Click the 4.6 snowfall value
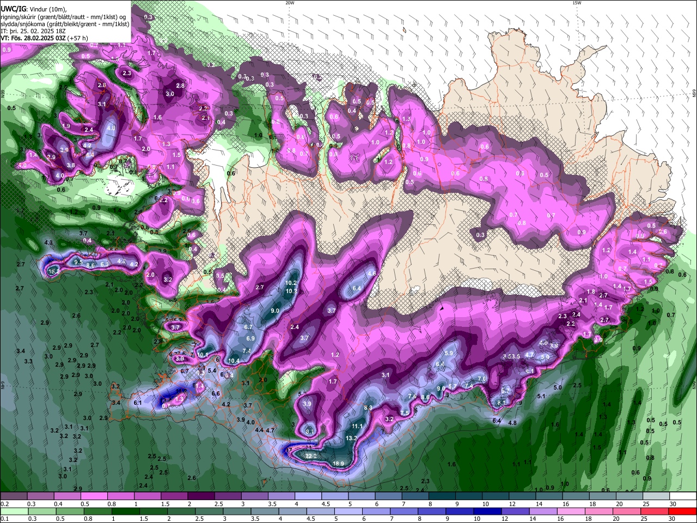 (x=372, y=273)
